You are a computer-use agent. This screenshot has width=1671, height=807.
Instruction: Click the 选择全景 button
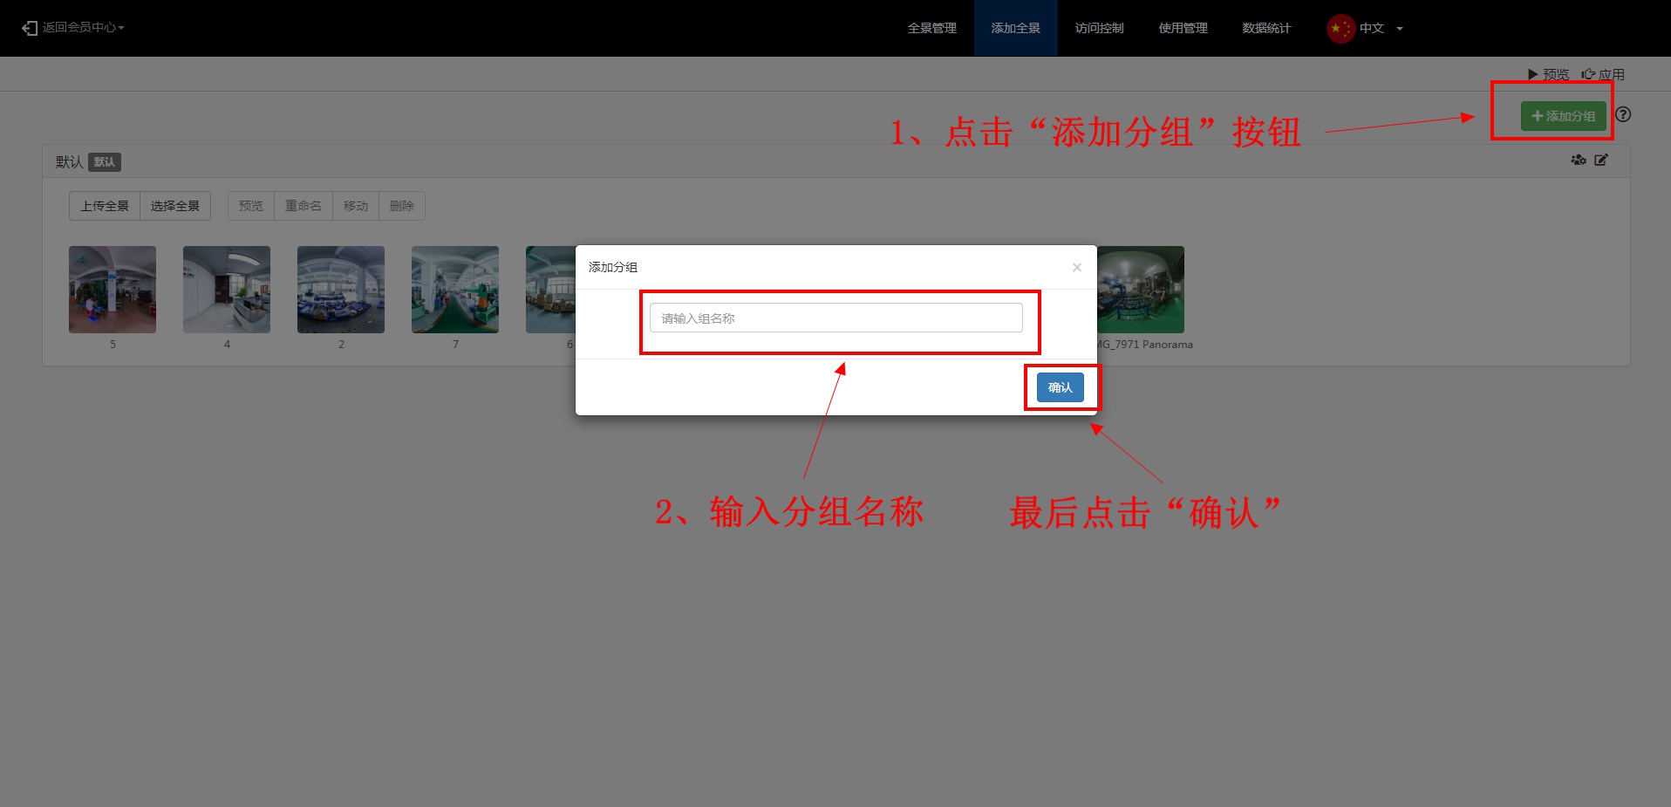(x=175, y=206)
